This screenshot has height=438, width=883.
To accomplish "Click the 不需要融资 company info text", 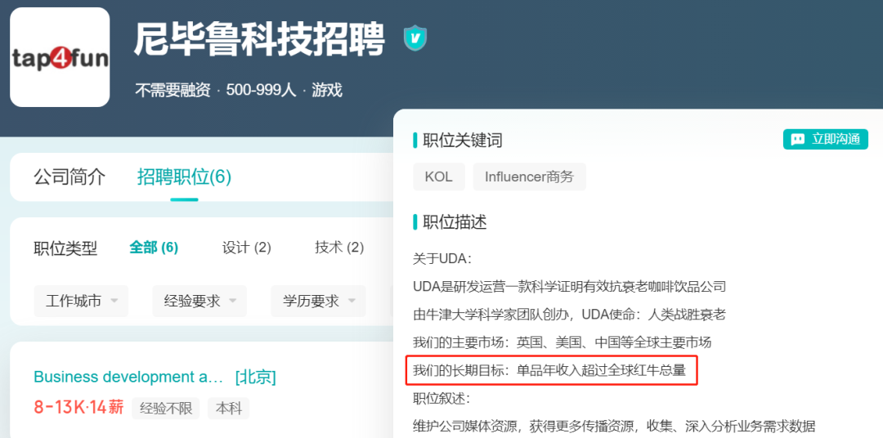I will [x=173, y=90].
